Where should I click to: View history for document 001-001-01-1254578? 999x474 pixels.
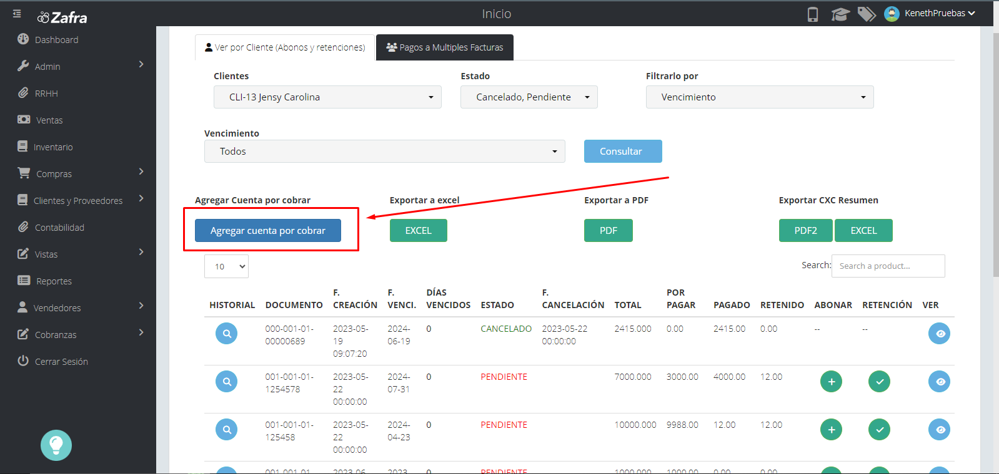pyautogui.click(x=226, y=382)
